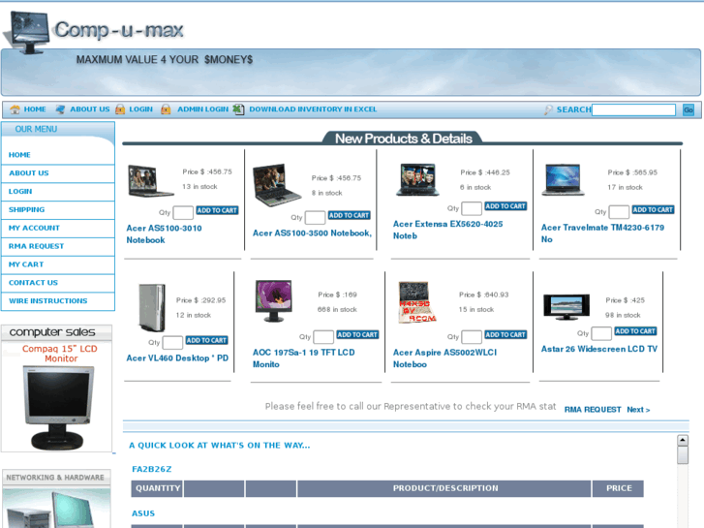Click into the Search text field
The width and height of the screenshot is (704, 528).
pyautogui.click(x=633, y=109)
